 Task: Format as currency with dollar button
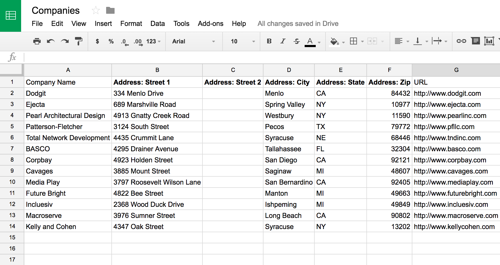click(x=97, y=41)
